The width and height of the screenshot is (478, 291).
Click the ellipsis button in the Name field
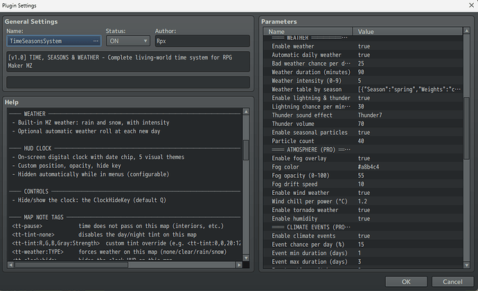96,41
